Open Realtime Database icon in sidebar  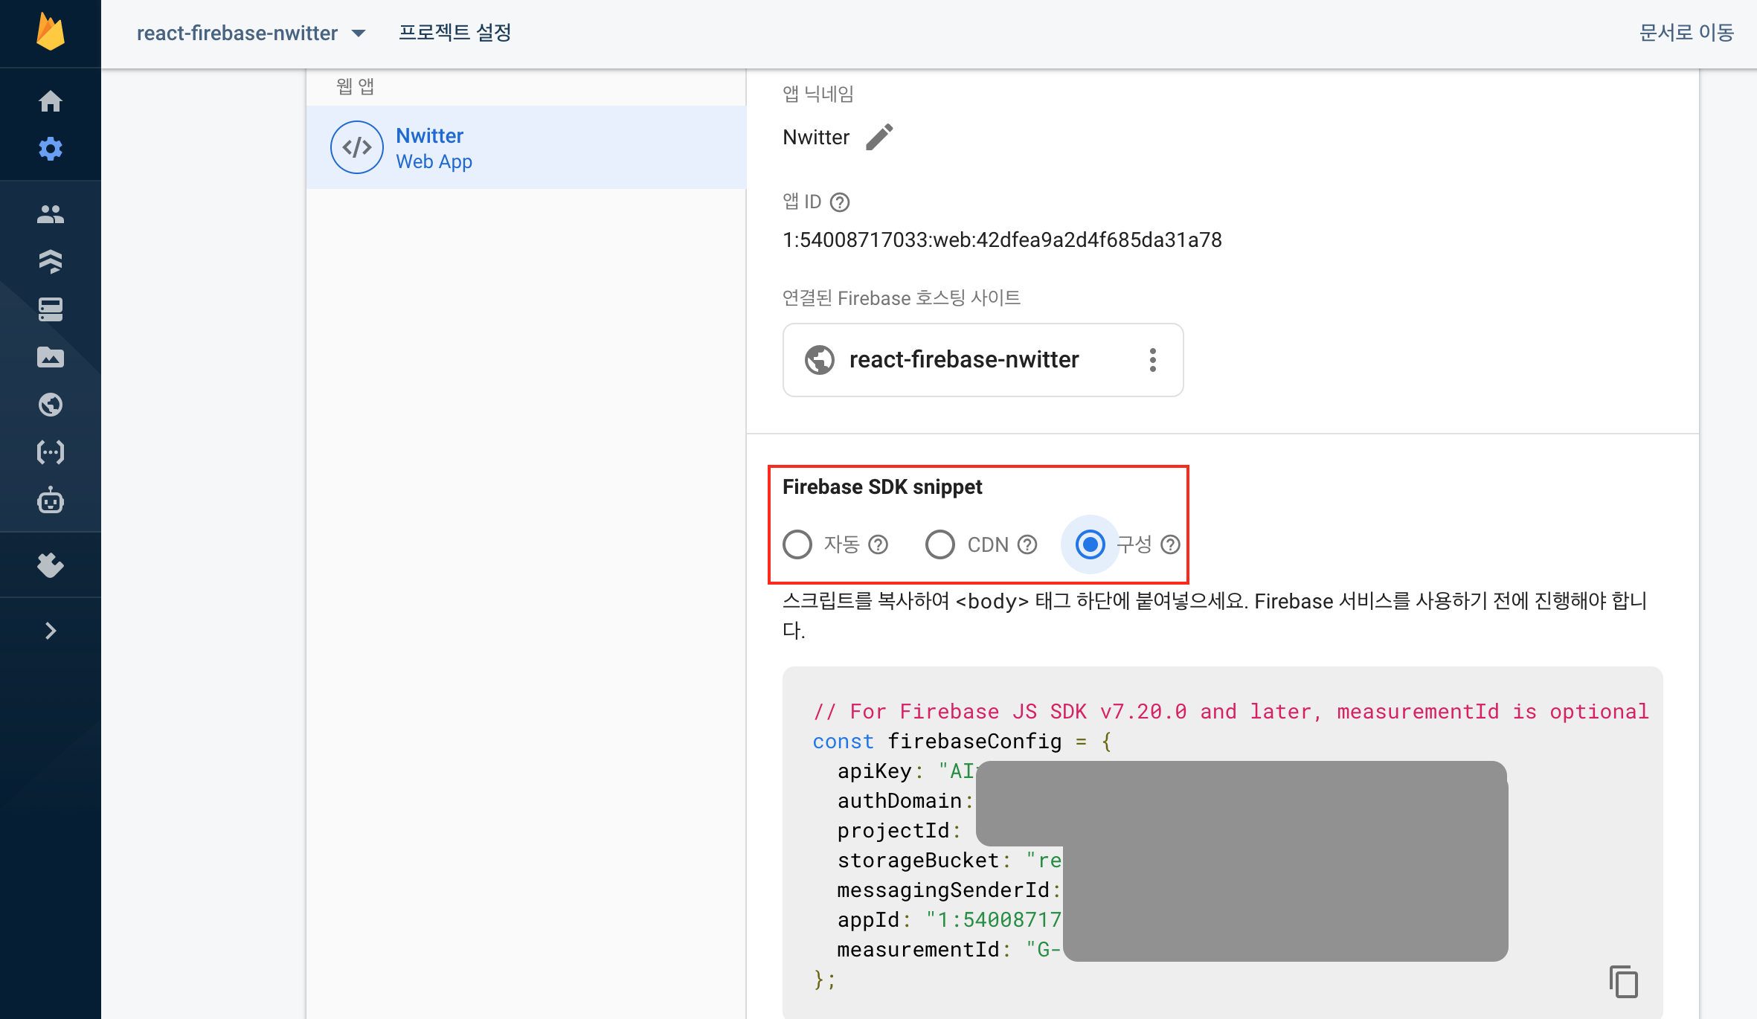pyautogui.click(x=51, y=309)
